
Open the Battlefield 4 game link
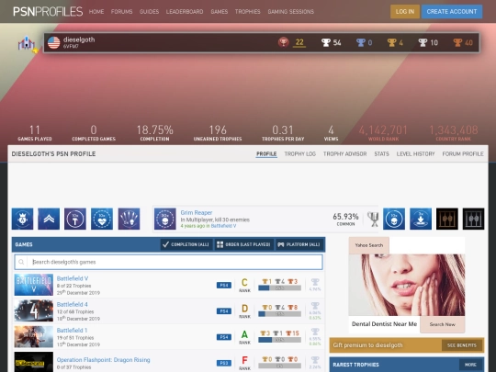[x=73, y=304]
